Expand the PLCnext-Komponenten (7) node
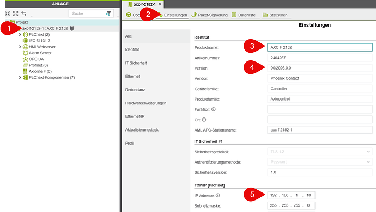 (20, 78)
